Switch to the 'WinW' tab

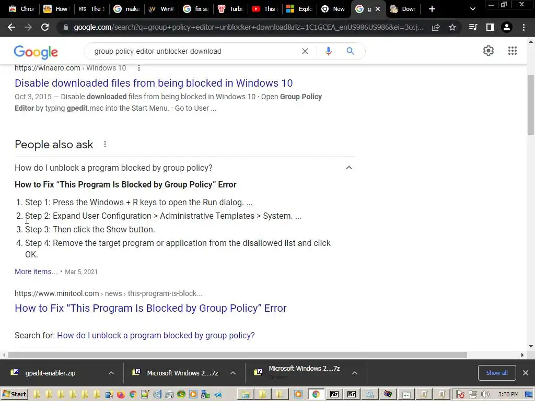pos(161,9)
